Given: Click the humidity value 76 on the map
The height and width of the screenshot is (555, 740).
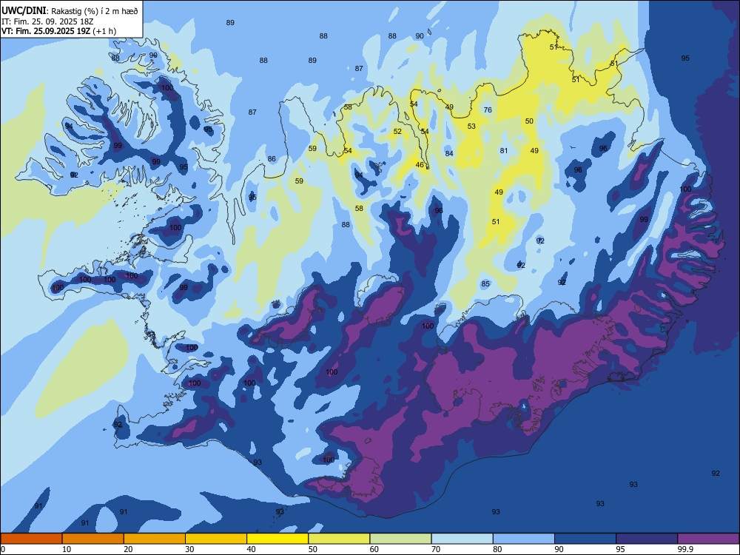Looking at the screenshot, I should point(488,110).
